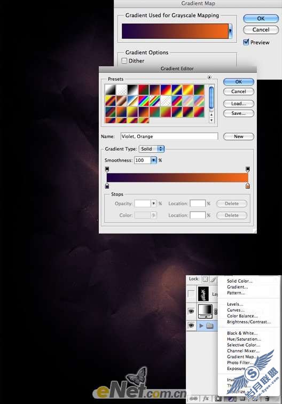Click the Link layers chain icon
Viewport: 282px width, 404px height.
click(194, 399)
